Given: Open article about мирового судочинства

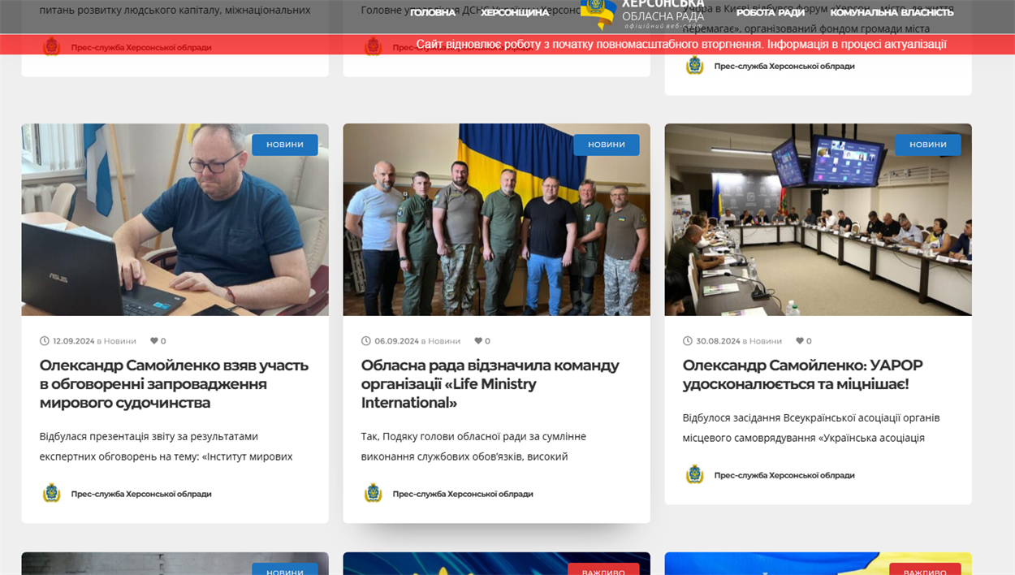Looking at the screenshot, I should (x=174, y=384).
